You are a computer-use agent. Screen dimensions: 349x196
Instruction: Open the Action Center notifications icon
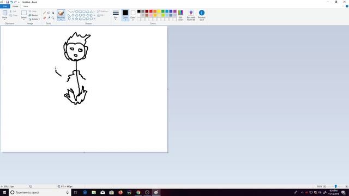[x=344, y=192]
